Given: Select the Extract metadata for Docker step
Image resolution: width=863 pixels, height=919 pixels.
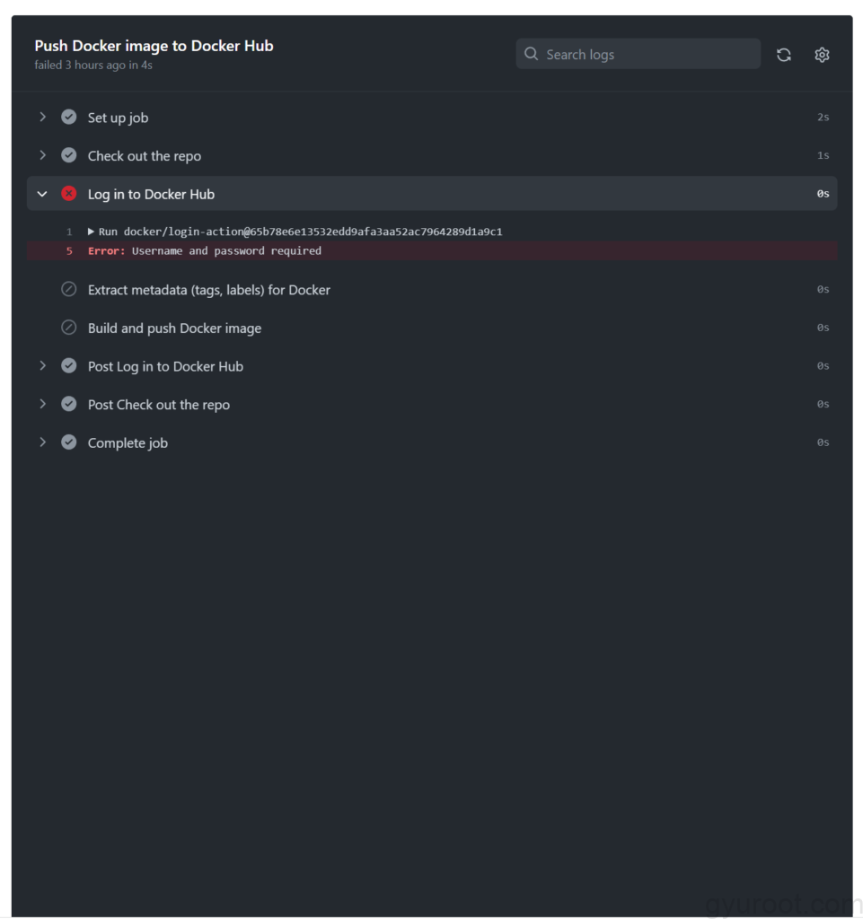Looking at the screenshot, I should (x=208, y=290).
